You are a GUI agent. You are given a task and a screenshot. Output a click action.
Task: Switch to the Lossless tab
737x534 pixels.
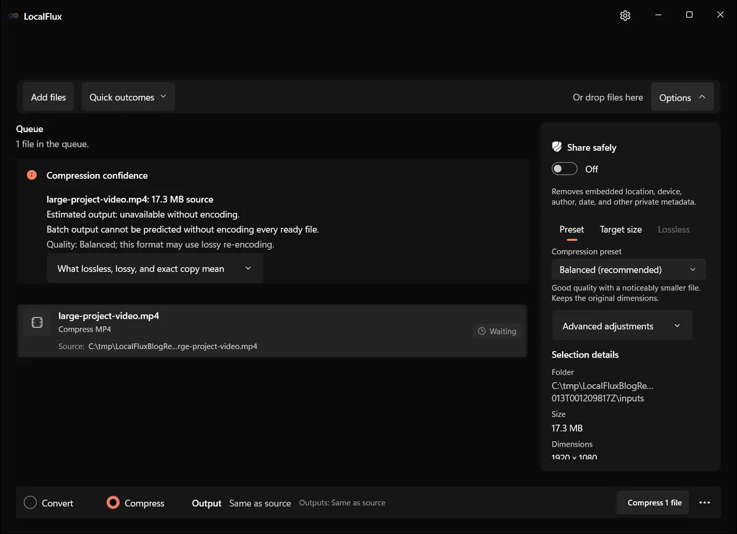(x=674, y=229)
